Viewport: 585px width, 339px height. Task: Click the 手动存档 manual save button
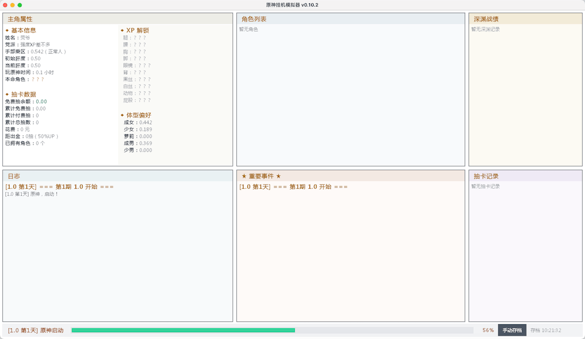coord(512,330)
